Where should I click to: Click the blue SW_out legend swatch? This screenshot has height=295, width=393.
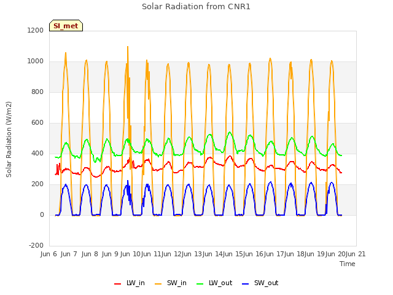tap(246, 284)
